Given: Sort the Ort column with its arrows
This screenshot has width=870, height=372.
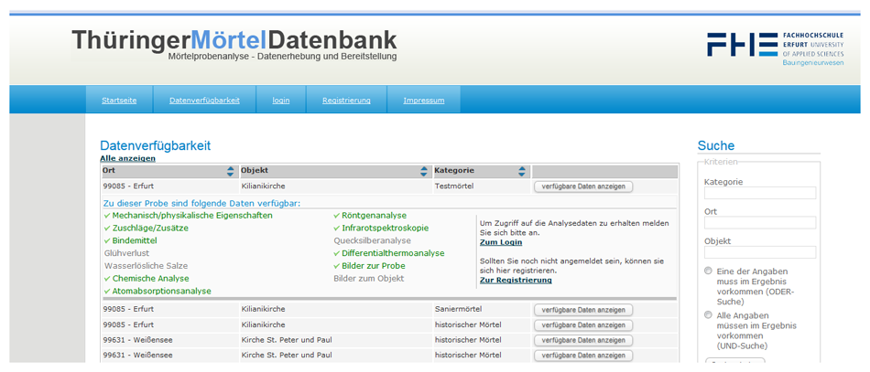Looking at the screenshot, I should [x=230, y=171].
